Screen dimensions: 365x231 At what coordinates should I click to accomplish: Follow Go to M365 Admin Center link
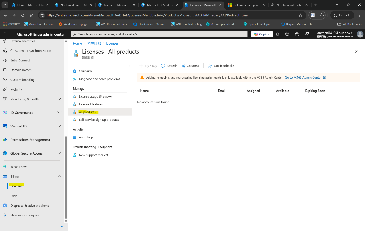click(x=305, y=78)
